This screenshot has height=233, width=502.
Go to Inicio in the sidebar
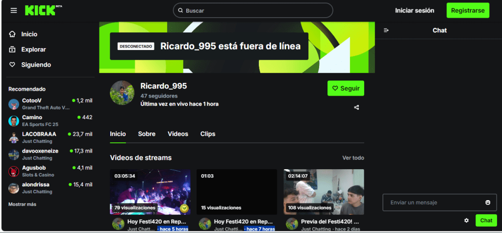point(29,34)
